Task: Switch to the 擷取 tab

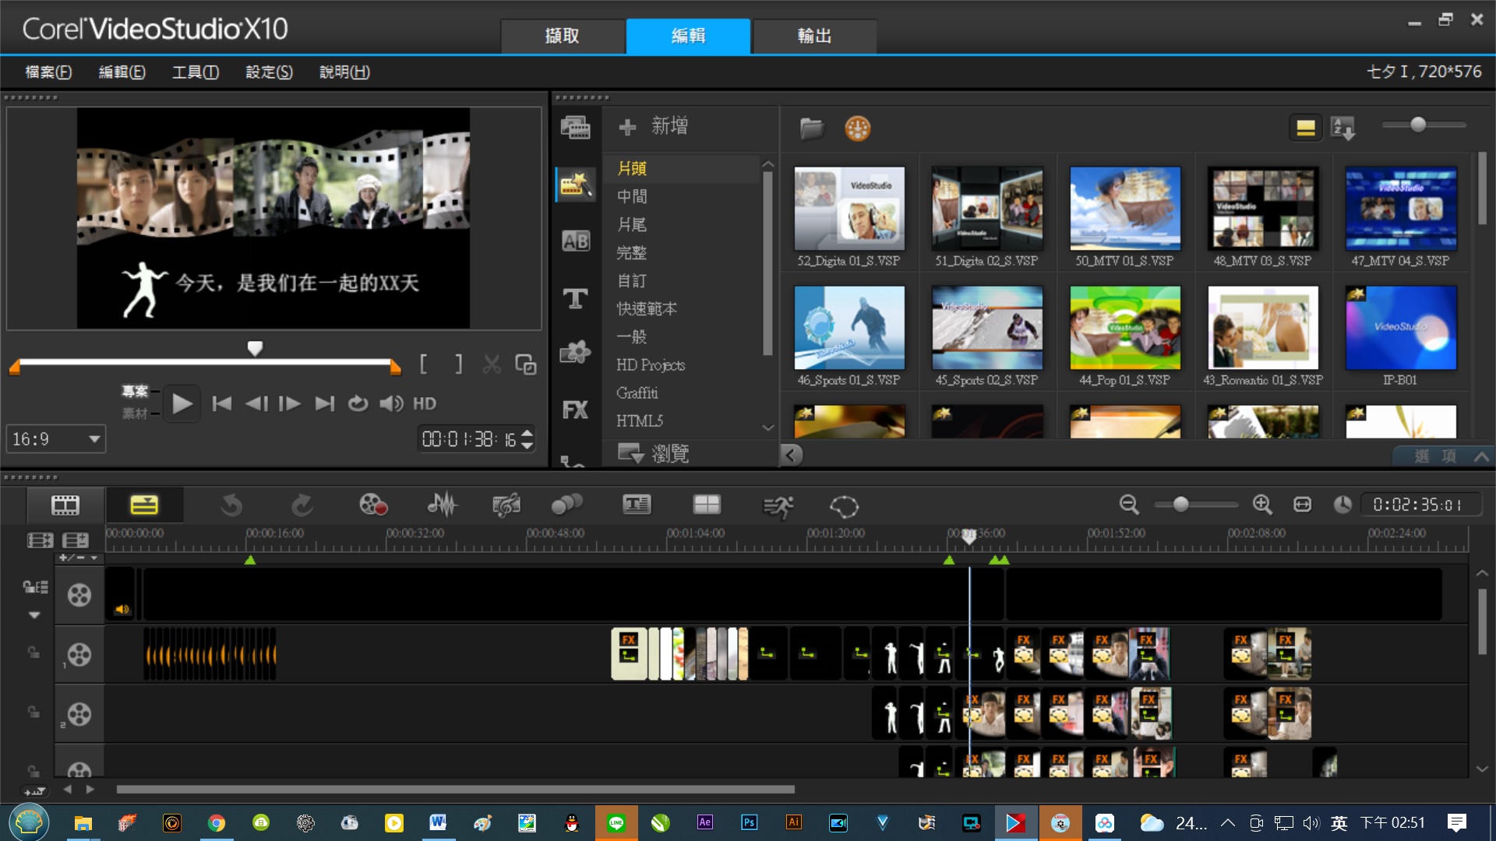Action: (563, 36)
